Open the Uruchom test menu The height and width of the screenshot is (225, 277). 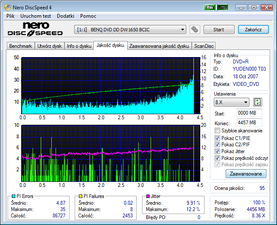36,16
